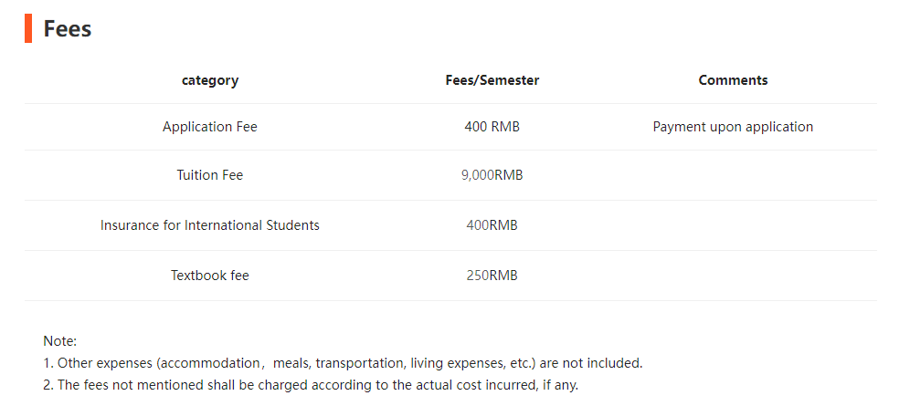Click the Comments column header
Image resolution: width=910 pixels, height=406 pixels.
click(x=733, y=80)
